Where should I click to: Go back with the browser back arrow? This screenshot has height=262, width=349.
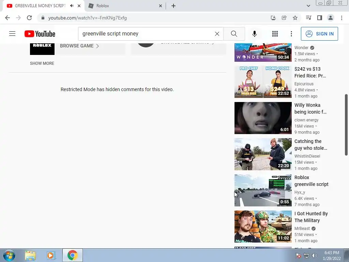click(x=7, y=18)
